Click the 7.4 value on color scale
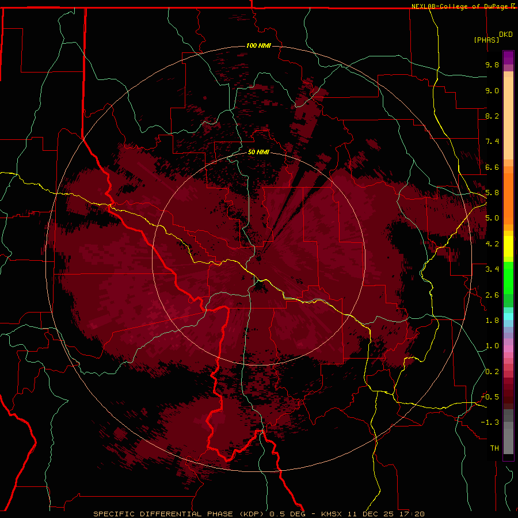Viewport: 518px width, 518px height. (492, 142)
